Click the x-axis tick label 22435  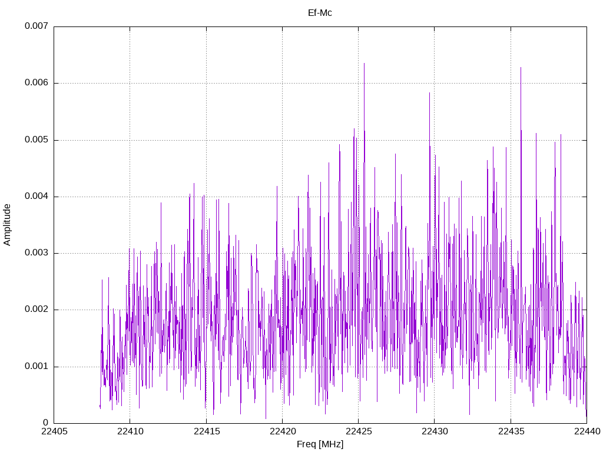click(x=511, y=431)
